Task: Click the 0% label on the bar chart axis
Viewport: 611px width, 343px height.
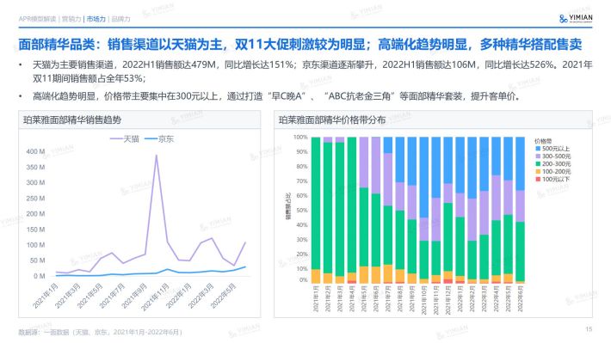Action: tap(304, 279)
